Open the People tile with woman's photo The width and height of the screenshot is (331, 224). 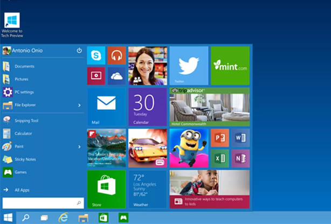148,66
